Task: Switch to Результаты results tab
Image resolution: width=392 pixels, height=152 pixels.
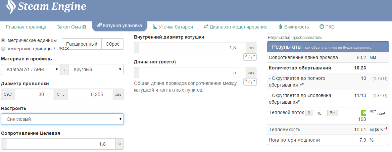Action: (278, 38)
